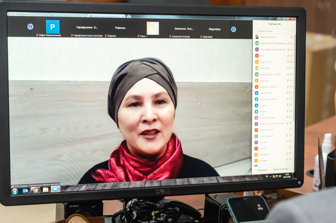Open DUM RT organizer row
The width and height of the screenshot is (336, 223).
(x=274, y=43)
